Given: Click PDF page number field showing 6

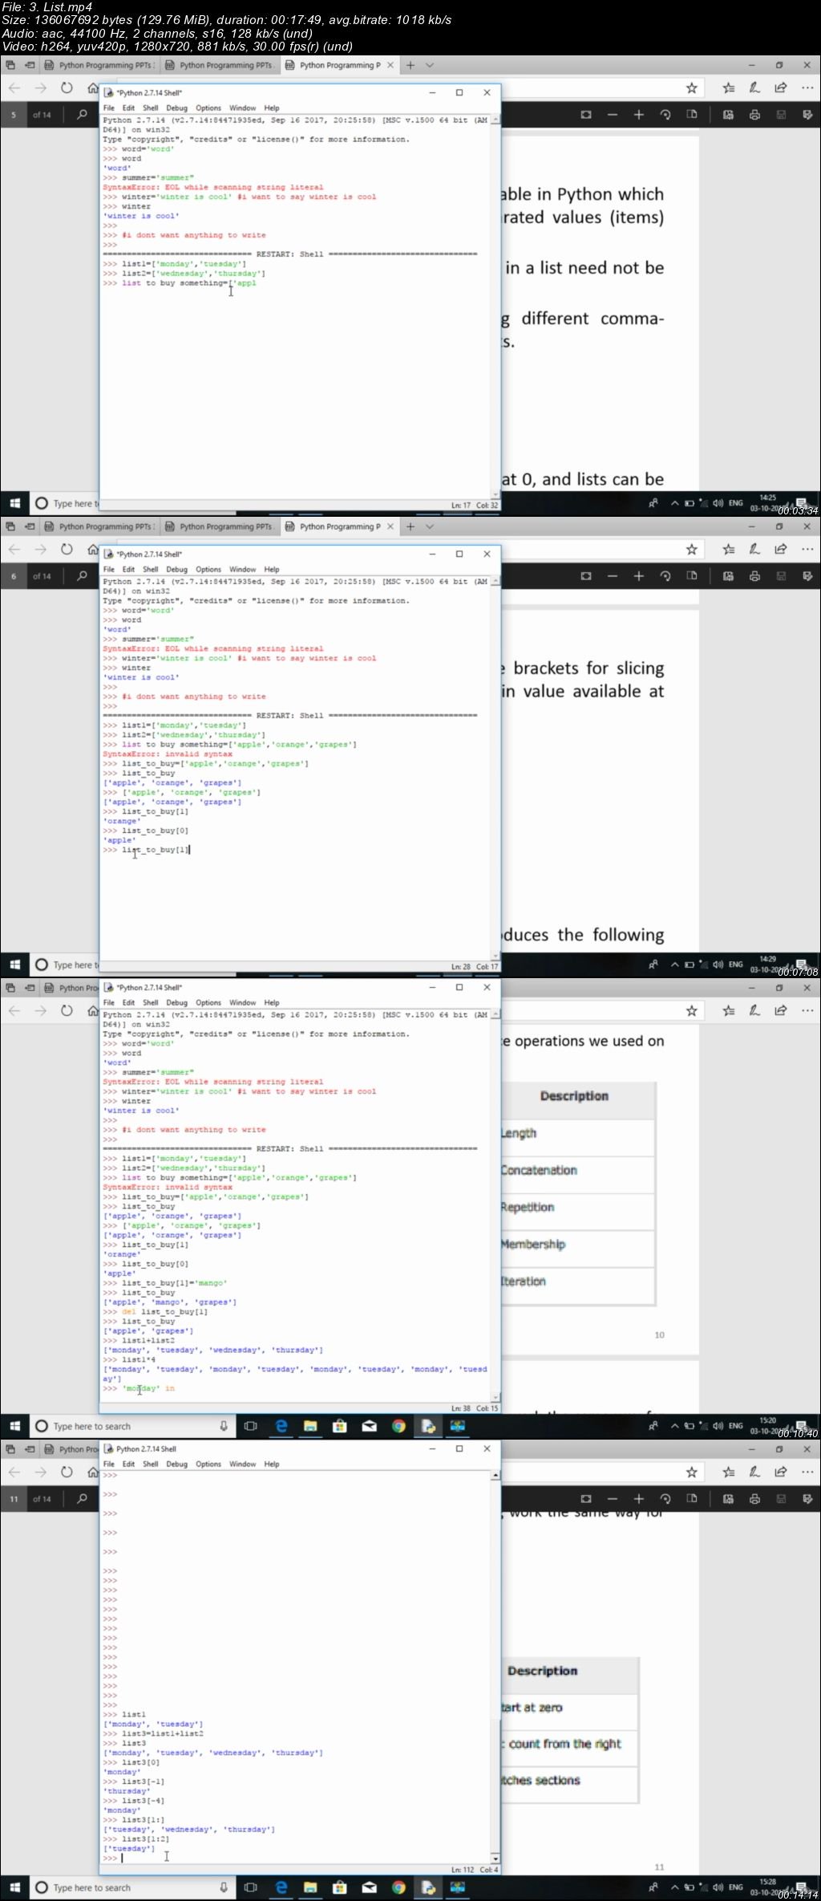Looking at the screenshot, I should [14, 576].
